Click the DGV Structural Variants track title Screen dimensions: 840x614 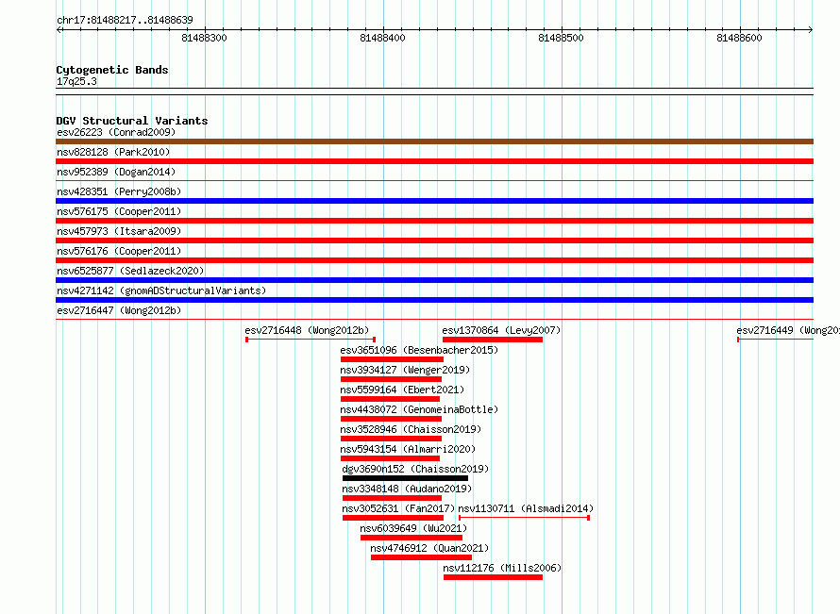(x=132, y=121)
